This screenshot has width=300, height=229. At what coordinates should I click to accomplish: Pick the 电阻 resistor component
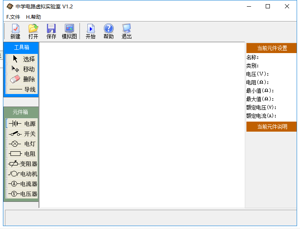22,154
